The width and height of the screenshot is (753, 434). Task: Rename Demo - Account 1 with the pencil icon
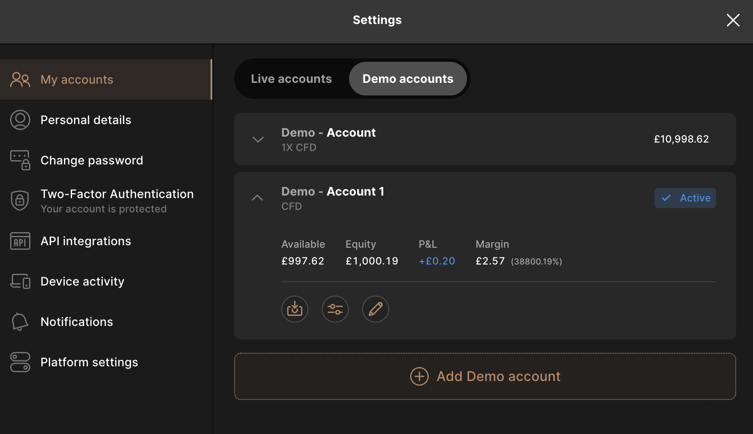click(x=375, y=309)
